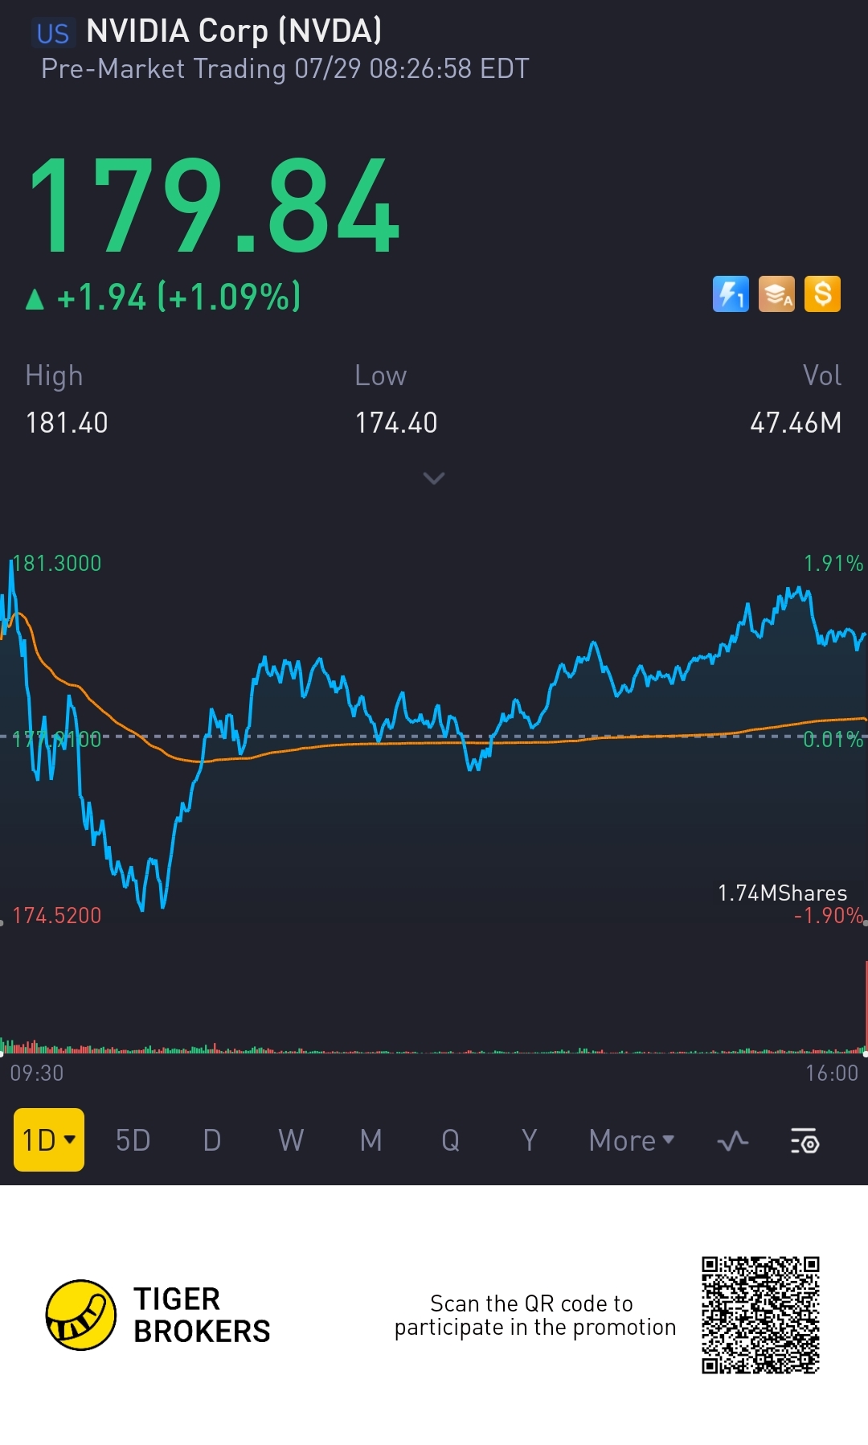Tap the QR code image
The width and height of the screenshot is (868, 1445).
point(760,1315)
